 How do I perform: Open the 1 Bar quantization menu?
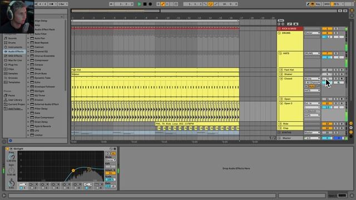click(x=63, y=4)
